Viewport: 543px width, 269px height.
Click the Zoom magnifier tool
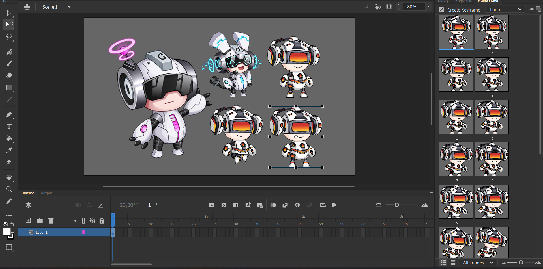[9, 189]
